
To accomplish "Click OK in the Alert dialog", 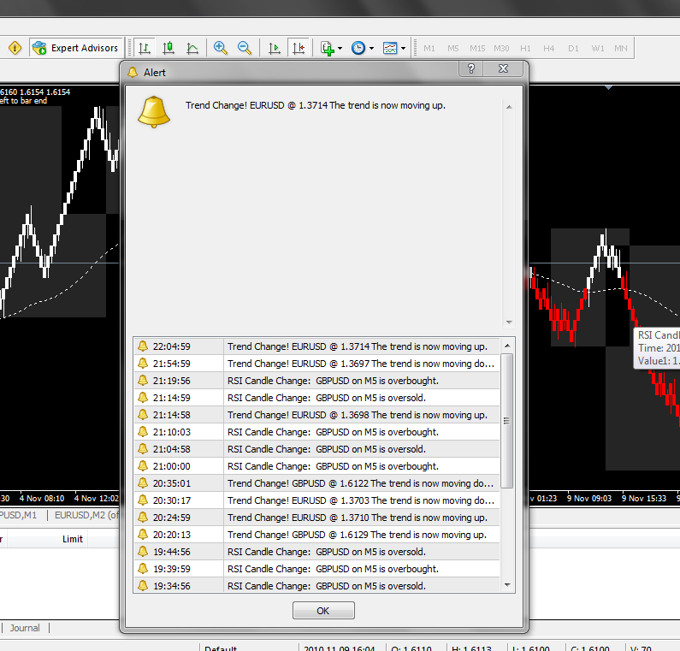I will click(323, 610).
